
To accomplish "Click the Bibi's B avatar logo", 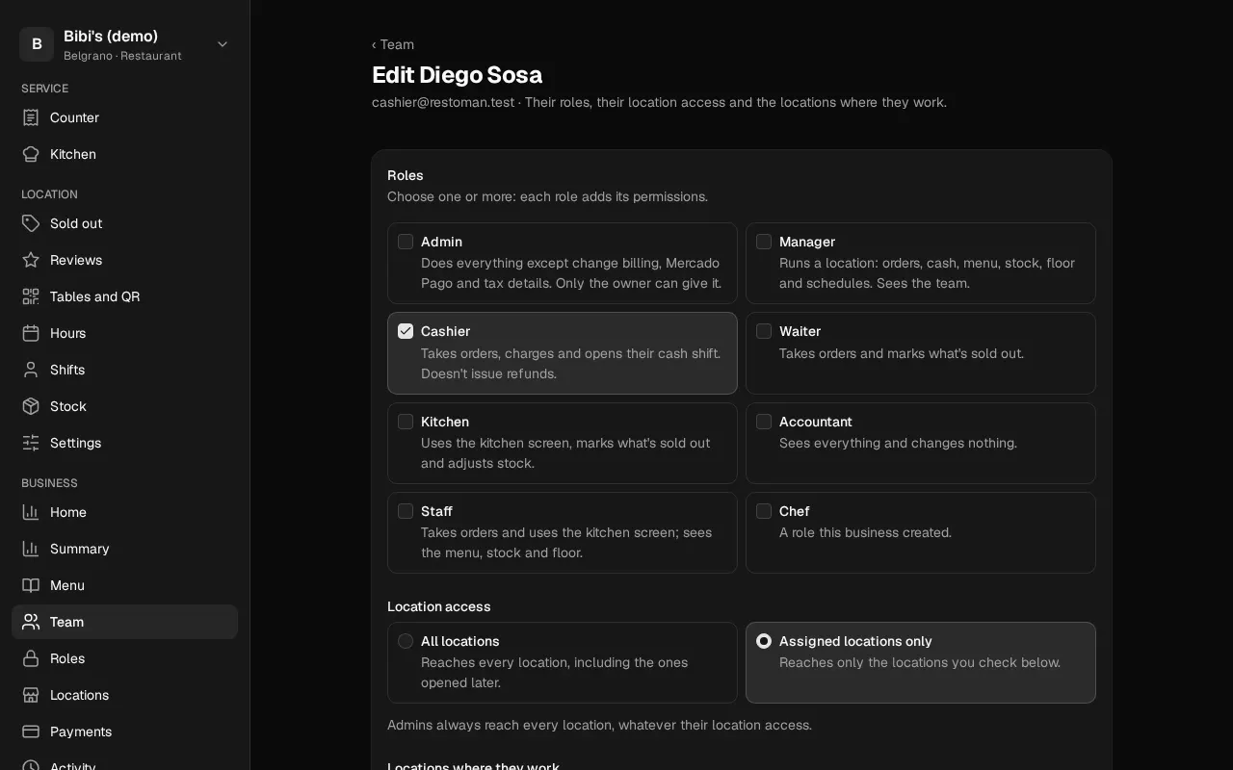I will point(37,44).
